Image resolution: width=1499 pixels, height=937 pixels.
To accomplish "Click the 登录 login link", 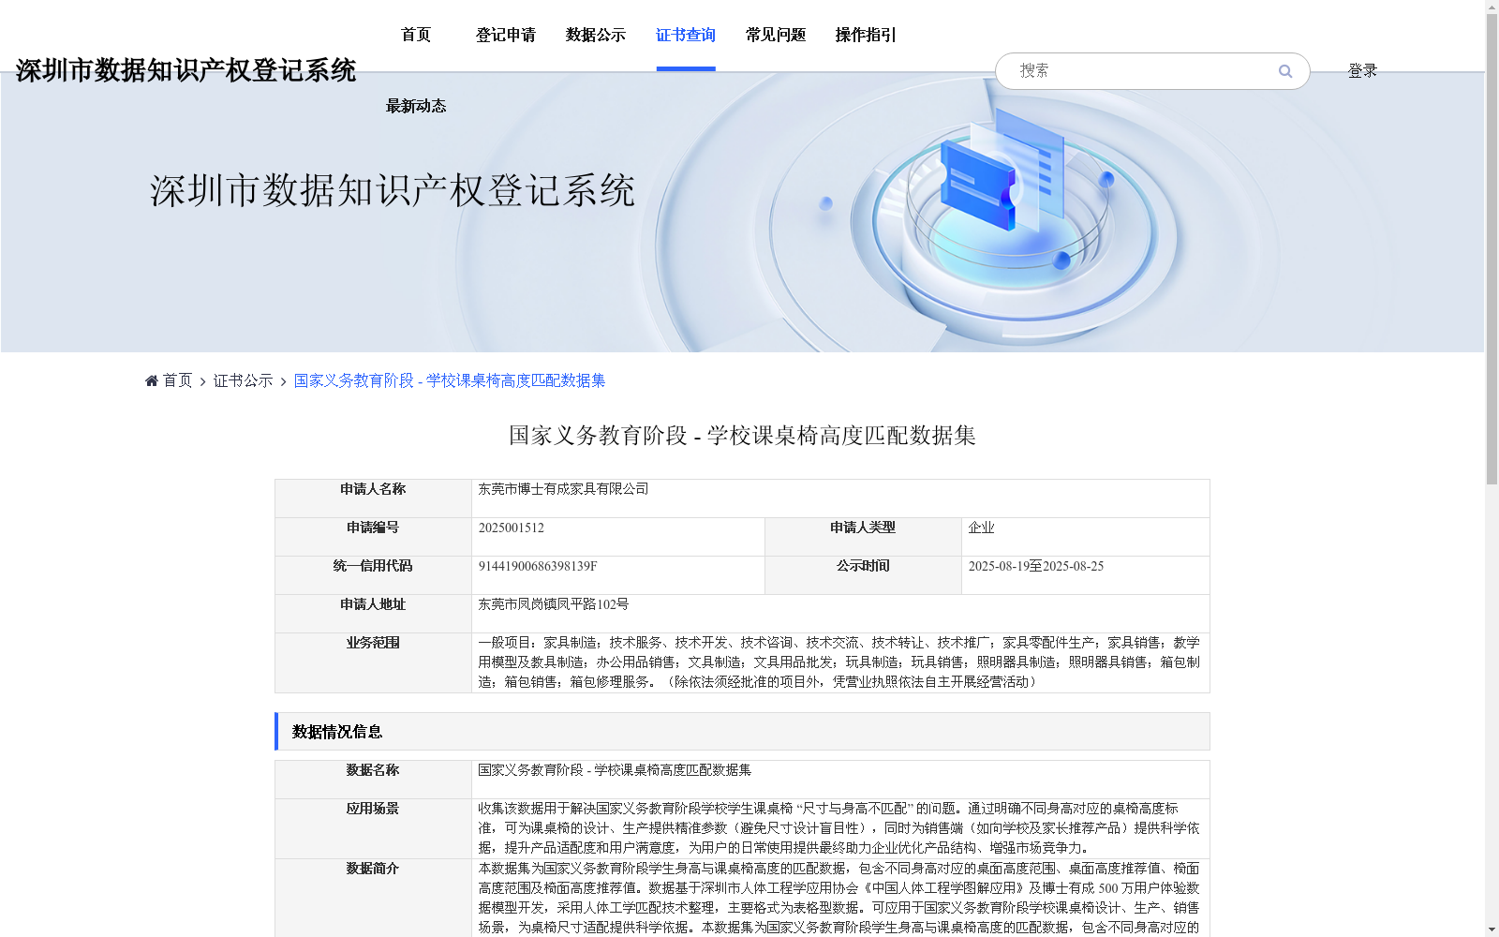I will point(1362,70).
